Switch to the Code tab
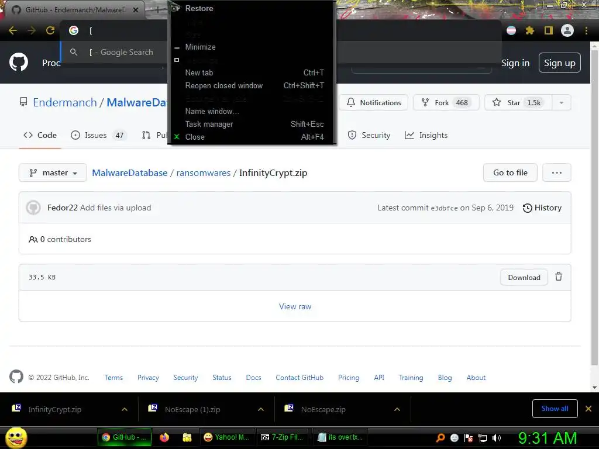The width and height of the screenshot is (599, 449). 40,135
